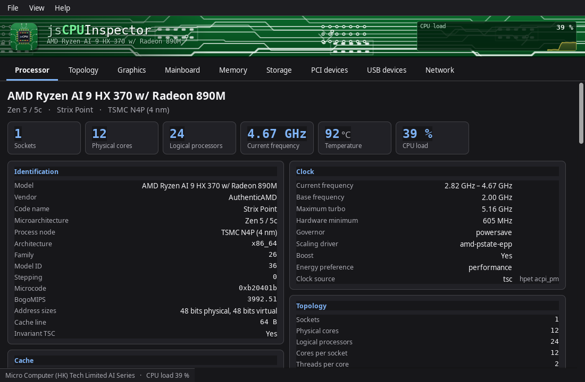Click the Code name value Strix Point
This screenshot has height=382, width=585.
click(260, 209)
